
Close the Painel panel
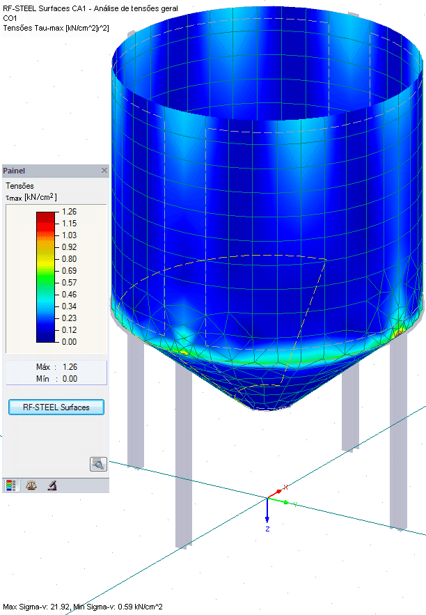pyautogui.click(x=104, y=170)
